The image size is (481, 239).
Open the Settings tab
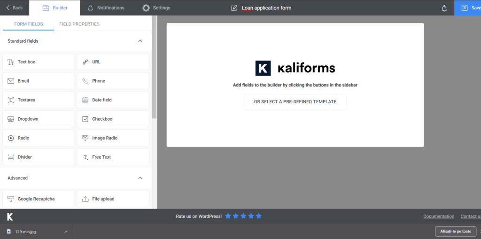[x=156, y=8]
